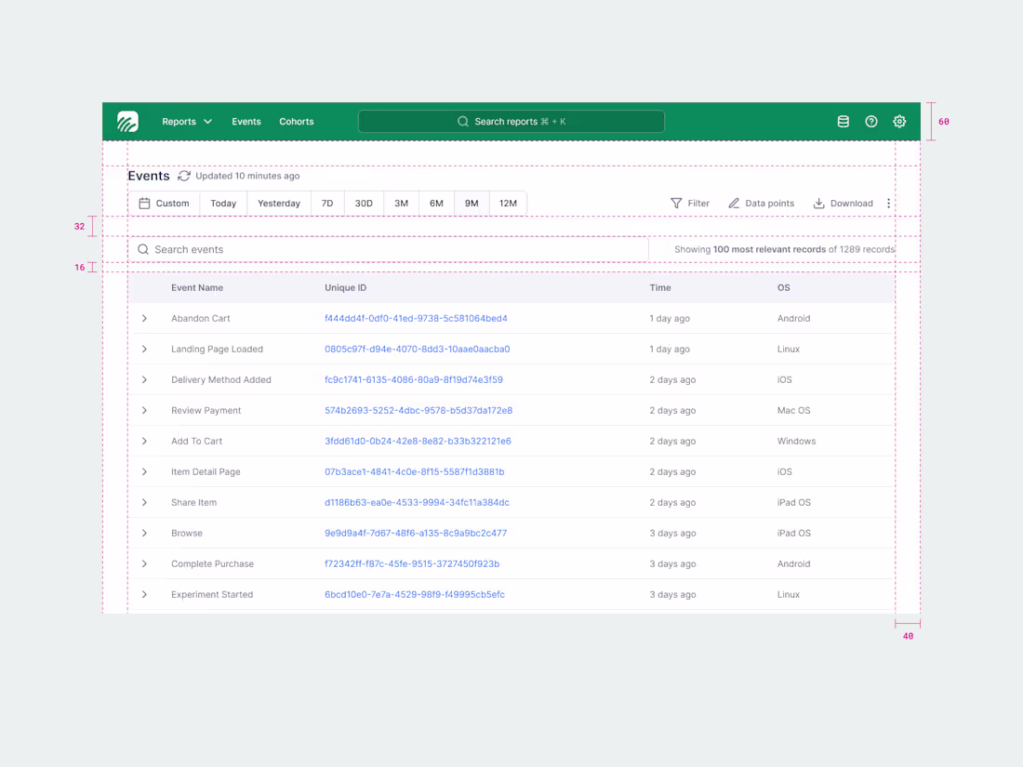This screenshot has height=767, width=1023.
Task: Expand the Complete Purchase row
Action: [x=145, y=563]
